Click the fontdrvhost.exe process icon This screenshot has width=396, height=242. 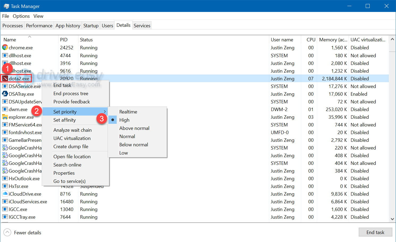pos(5,132)
